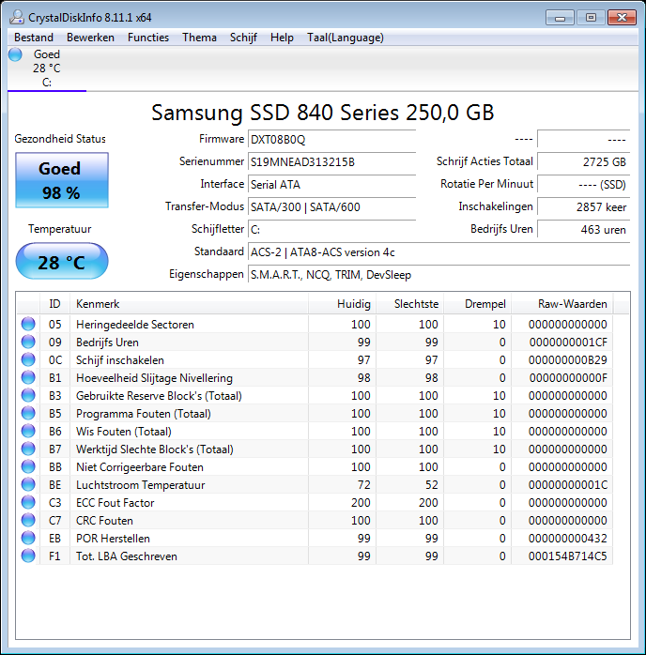646x655 pixels.
Task: Click status orb for F1 Tot. LBA Geschreven
Action: click(28, 556)
